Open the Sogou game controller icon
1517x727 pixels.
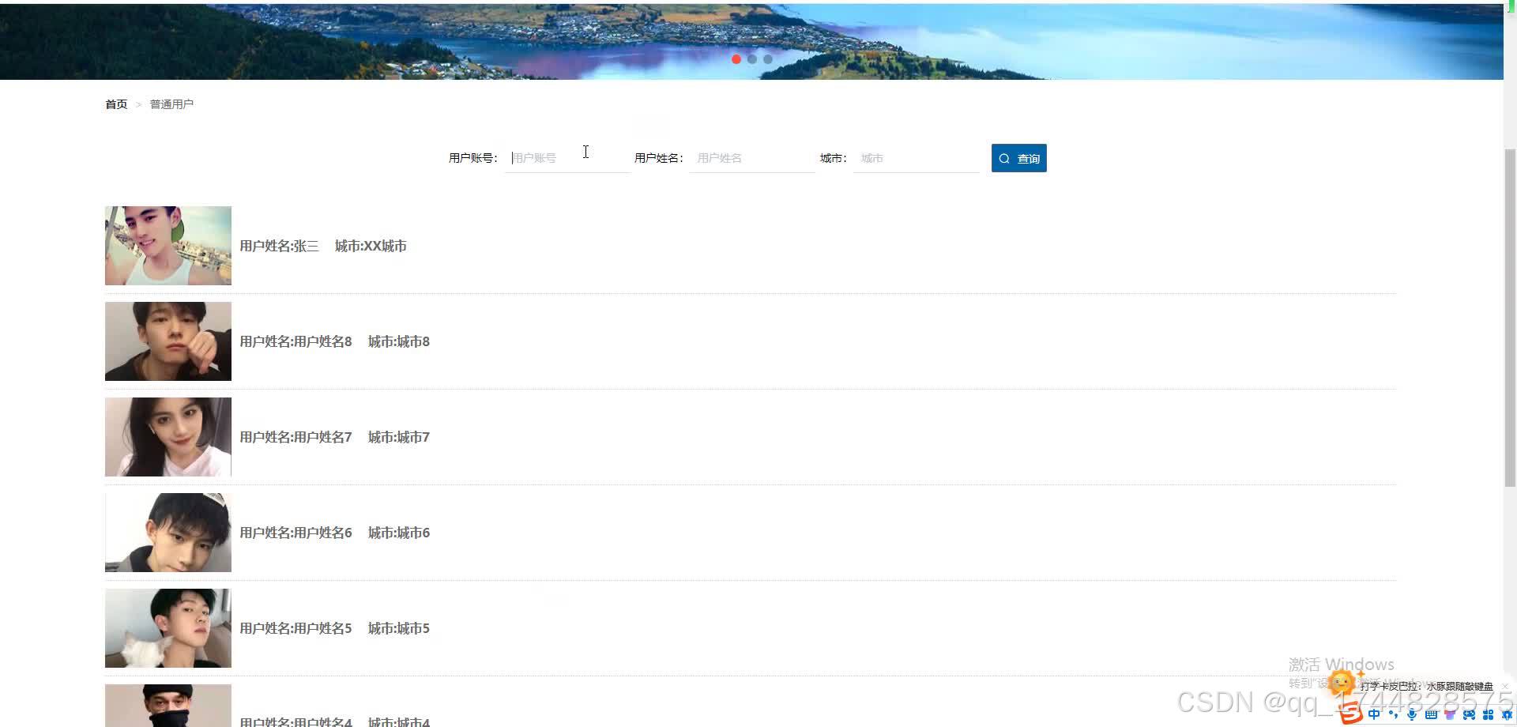pos(1469,714)
